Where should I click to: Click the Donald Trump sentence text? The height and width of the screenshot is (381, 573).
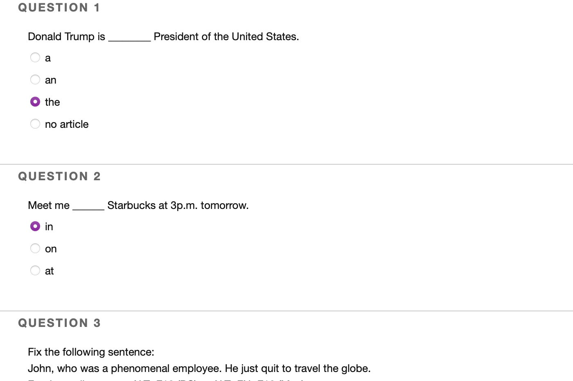click(163, 36)
